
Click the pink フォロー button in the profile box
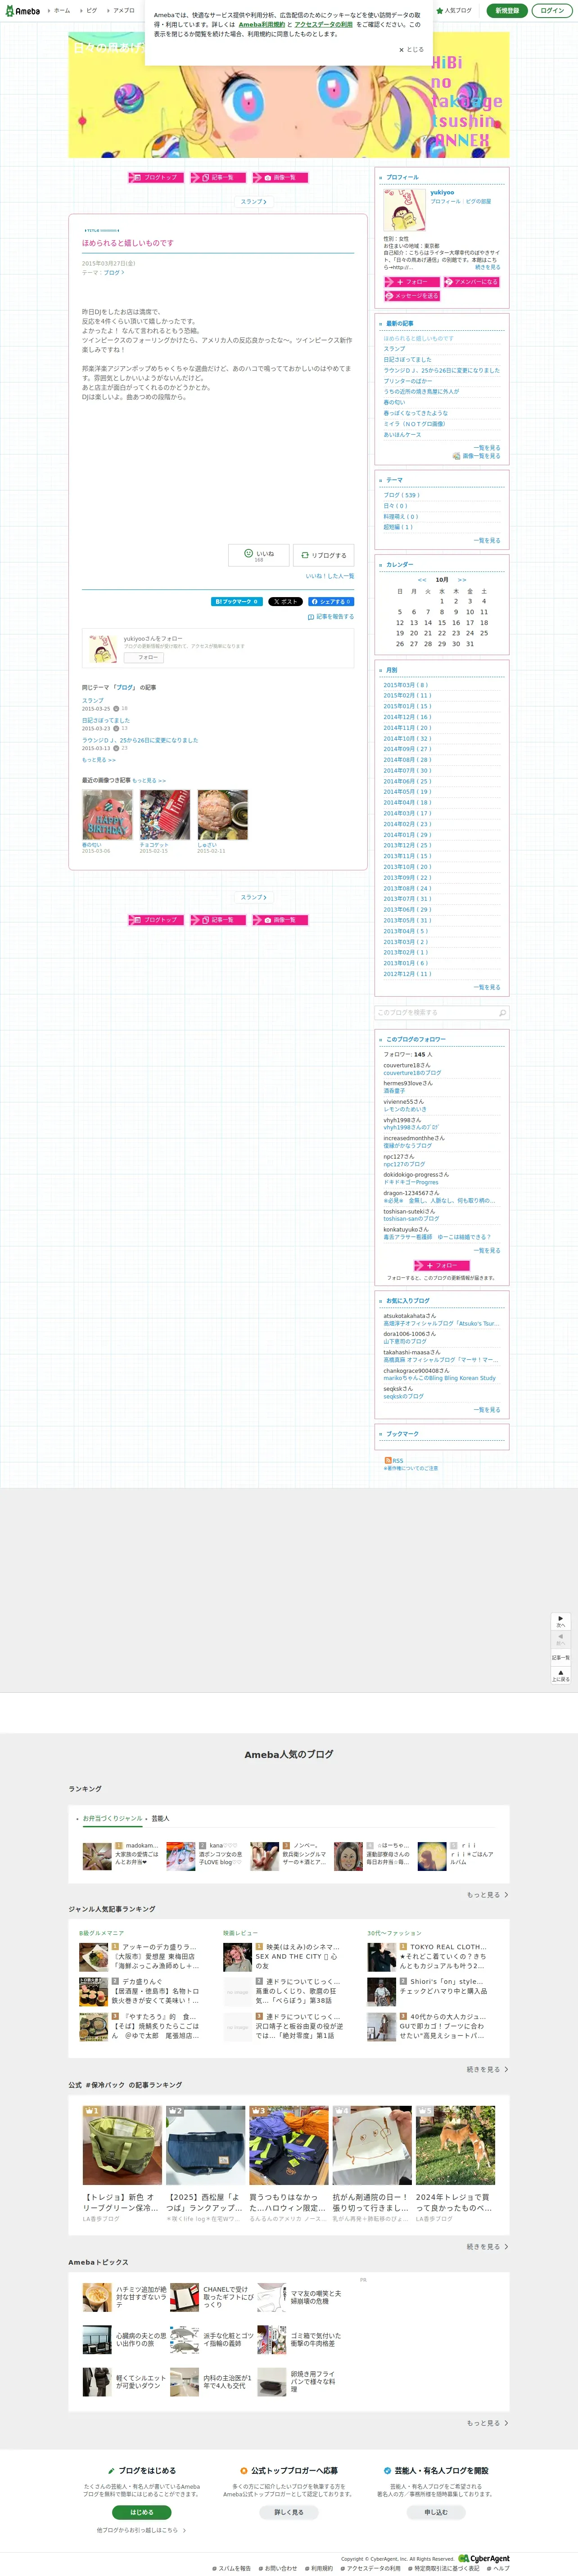411,282
